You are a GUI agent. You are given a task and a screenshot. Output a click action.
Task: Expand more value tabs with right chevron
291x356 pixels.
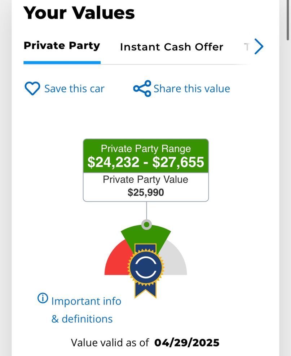click(x=259, y=46)
